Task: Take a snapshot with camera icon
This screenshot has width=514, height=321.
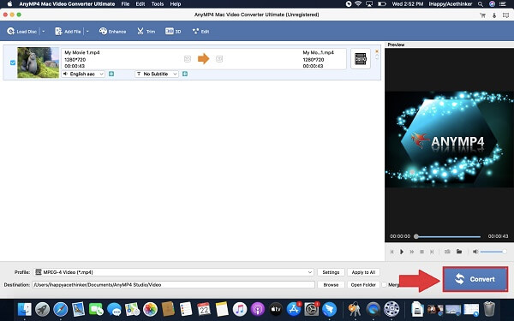Action: [x=447, y=252]
